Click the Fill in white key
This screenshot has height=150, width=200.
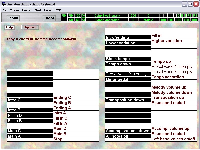pos(174,36)
